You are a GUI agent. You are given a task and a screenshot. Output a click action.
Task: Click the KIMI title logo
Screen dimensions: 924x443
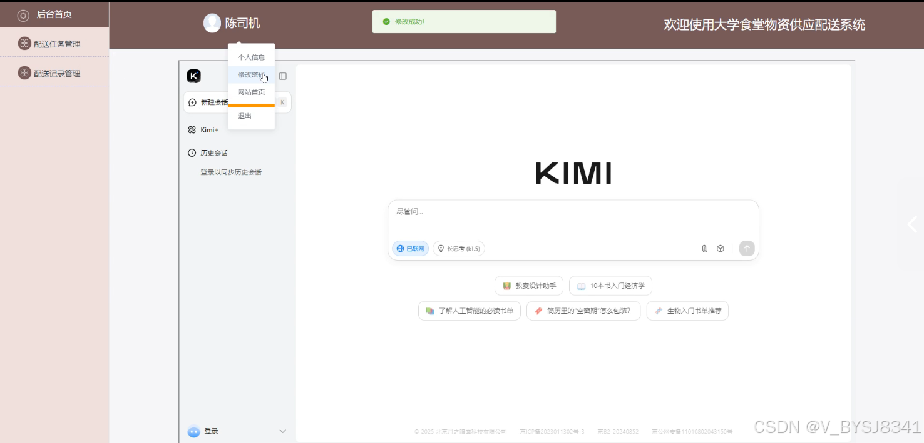pyautogui.click(x=573, y=173)
